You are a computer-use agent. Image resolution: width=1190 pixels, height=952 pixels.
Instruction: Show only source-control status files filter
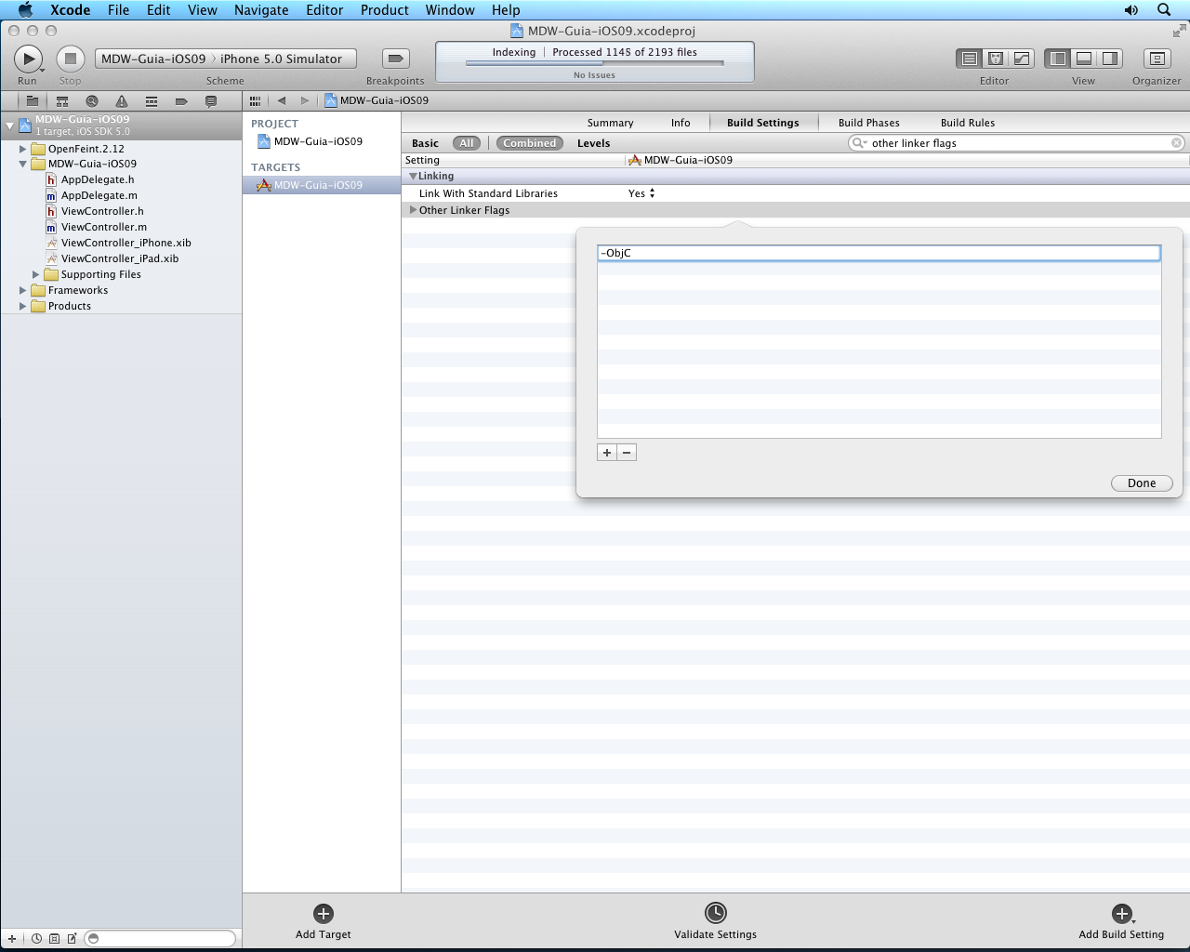(54, 938)
